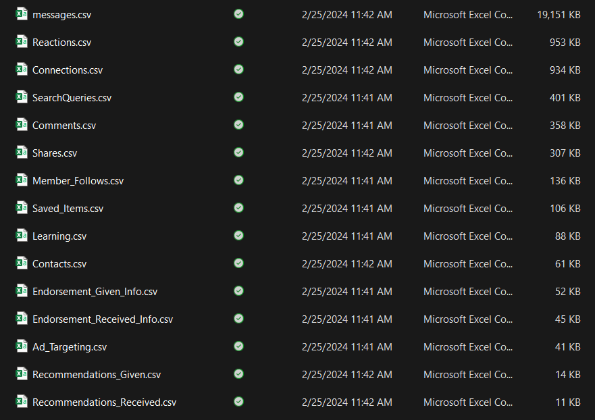Click the Excel icon beside Recommendations_Received.csv
Screen dimensions: 595x420
click(x=22, y=402)
